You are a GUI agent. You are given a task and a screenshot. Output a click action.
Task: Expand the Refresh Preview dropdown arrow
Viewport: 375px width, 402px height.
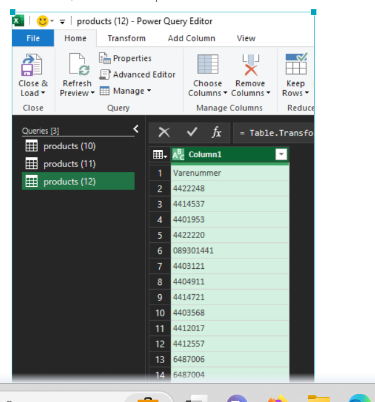click(x=93, y=93)
